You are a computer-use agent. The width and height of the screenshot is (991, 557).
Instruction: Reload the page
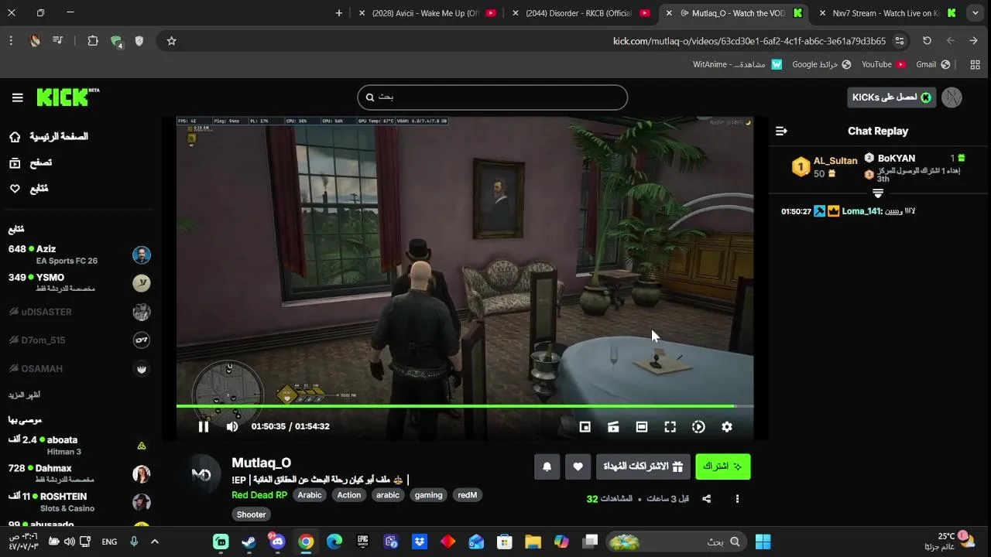click(927, 41)
